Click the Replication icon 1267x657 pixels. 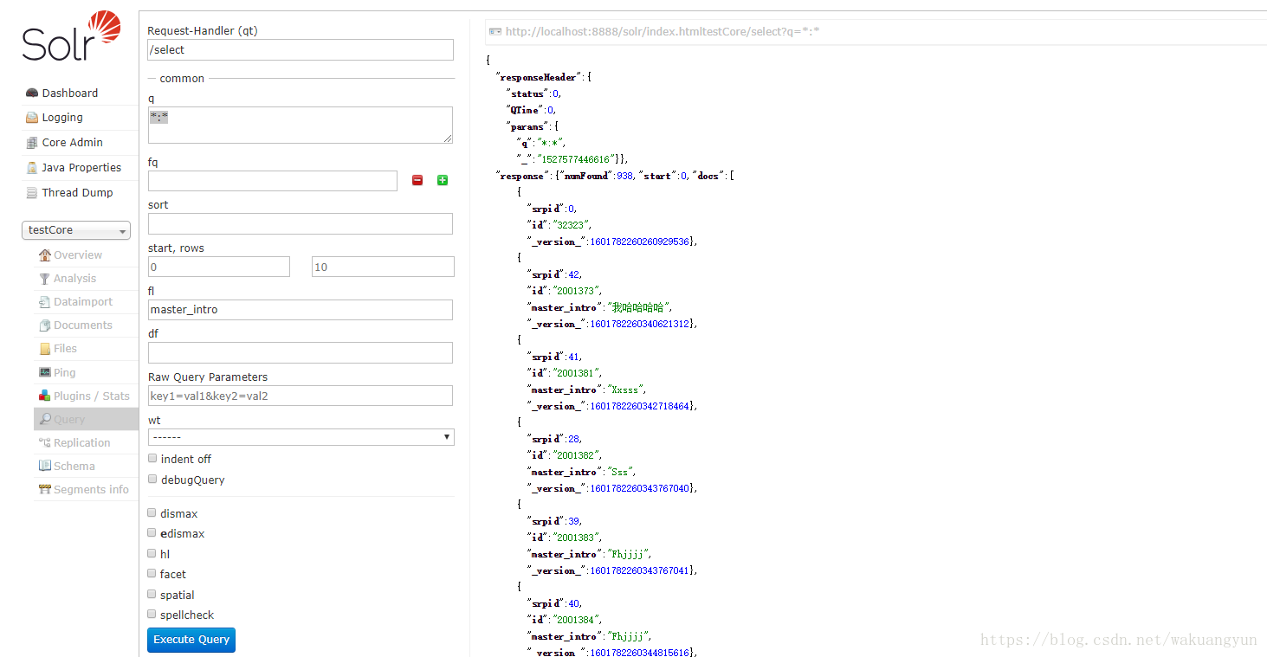[45, 442]
